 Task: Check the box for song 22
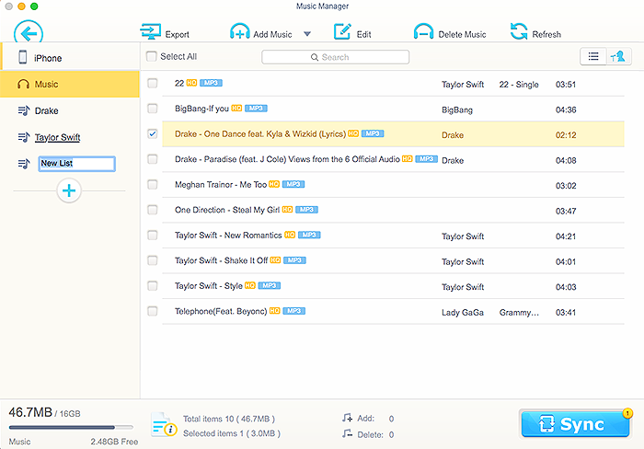click(x=153, y=84)
